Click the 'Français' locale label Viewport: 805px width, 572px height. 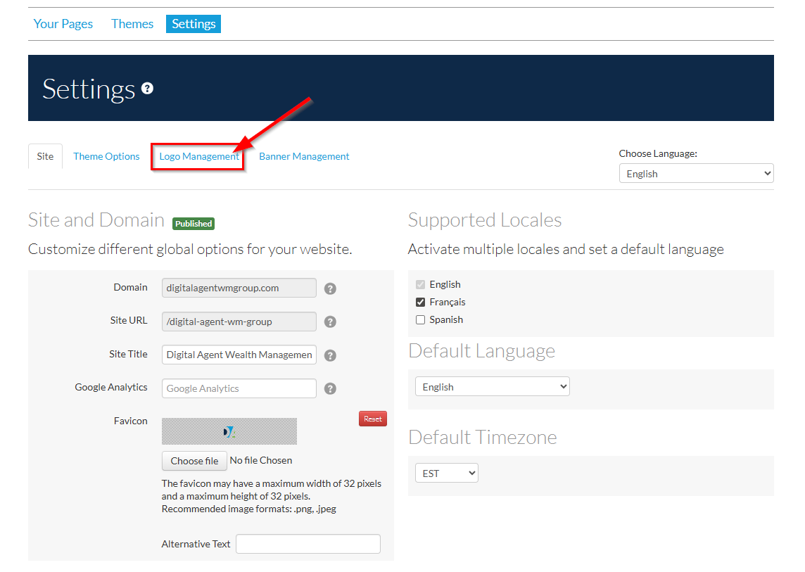point(447,302)
